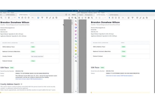Close the active document tab in left window

pyautogui.click(x=29, y=15)
